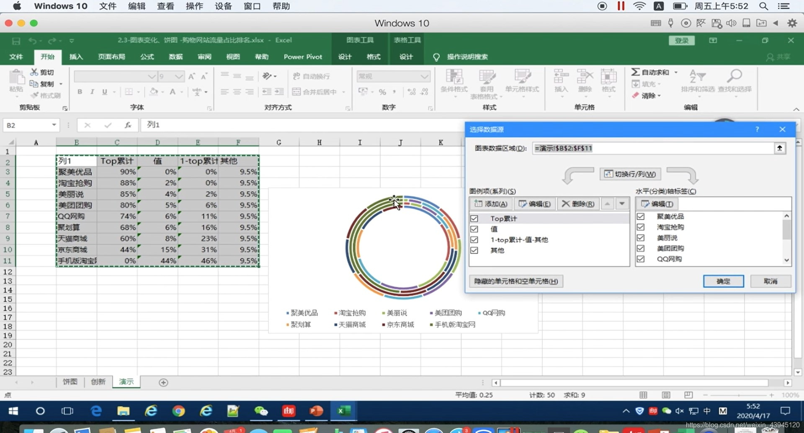Screen dimensions: 804x433
Task: Click the chart data range input field
Action: click(653, 148)
